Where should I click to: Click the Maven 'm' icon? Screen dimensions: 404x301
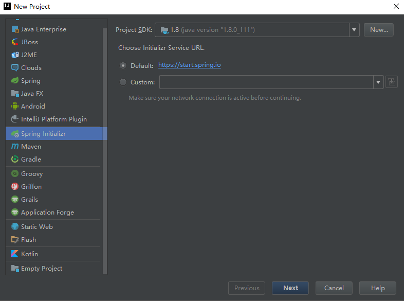click(x=15, y=147)
